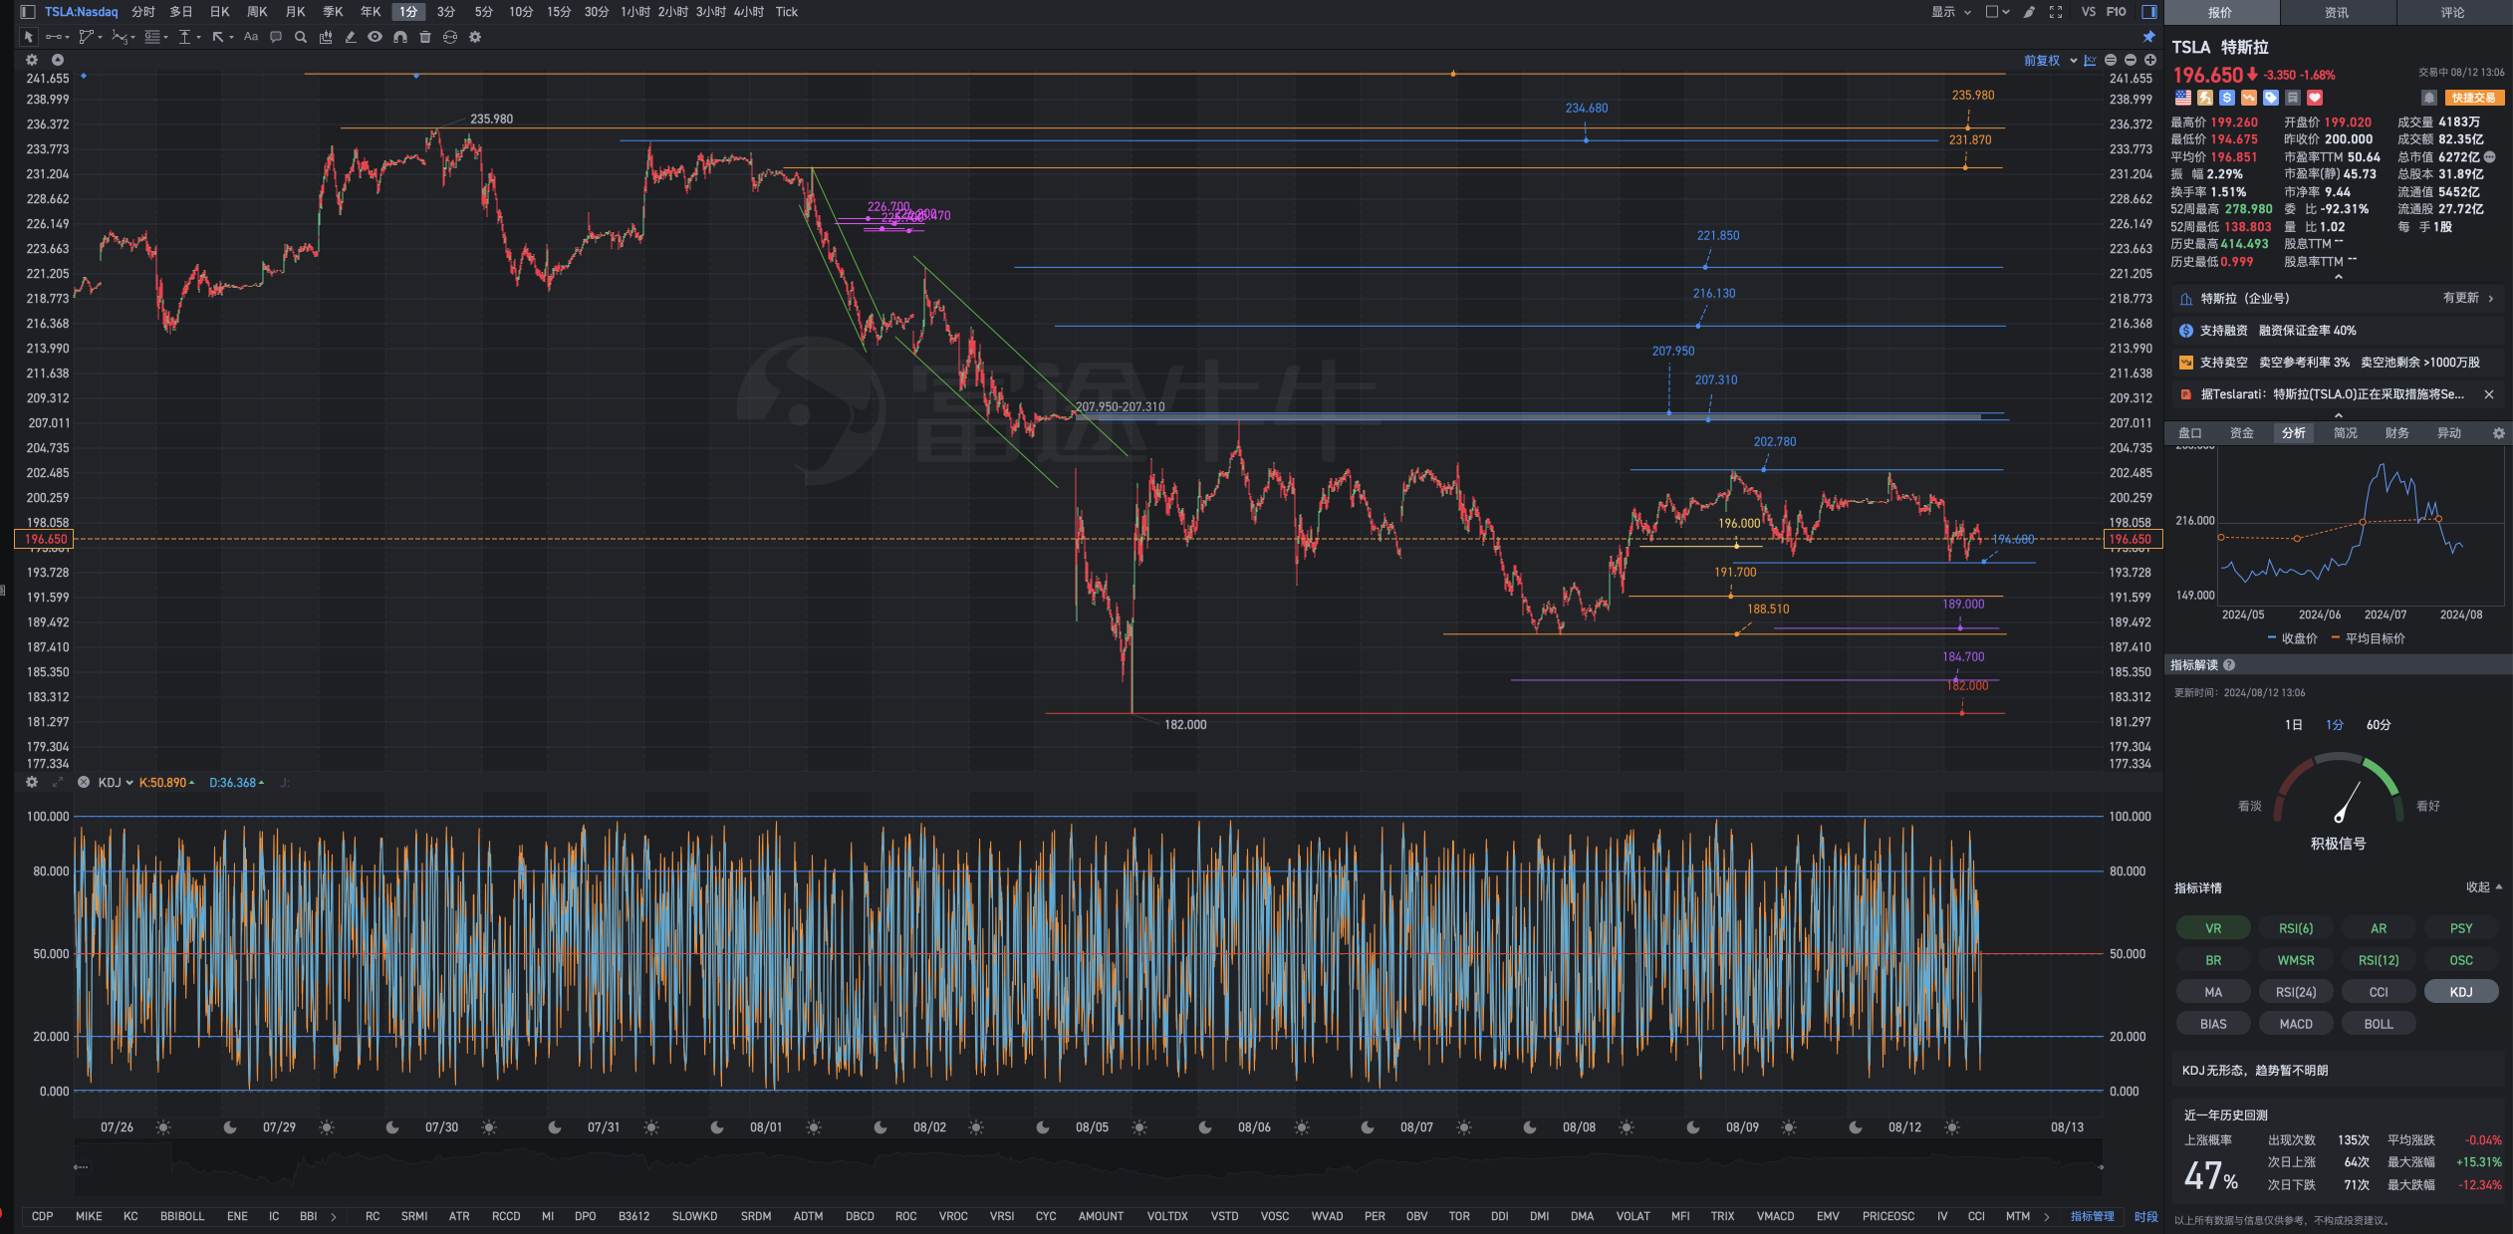The image size is (2513, 1234).
Task: Switch to the 评论 comments tab
Action: 2453,13
